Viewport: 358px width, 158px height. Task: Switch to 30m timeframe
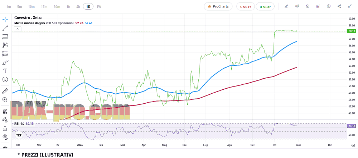[x=57, y=6]
